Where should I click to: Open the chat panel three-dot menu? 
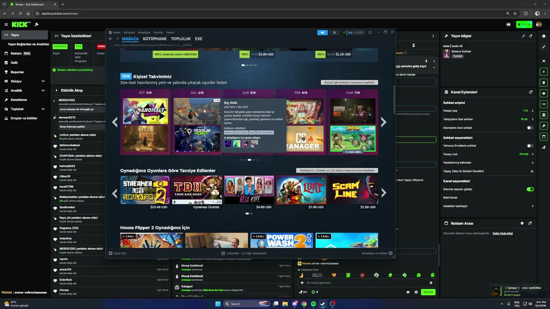tap(433, 36)
